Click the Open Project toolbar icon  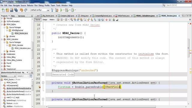coord(12,10)
